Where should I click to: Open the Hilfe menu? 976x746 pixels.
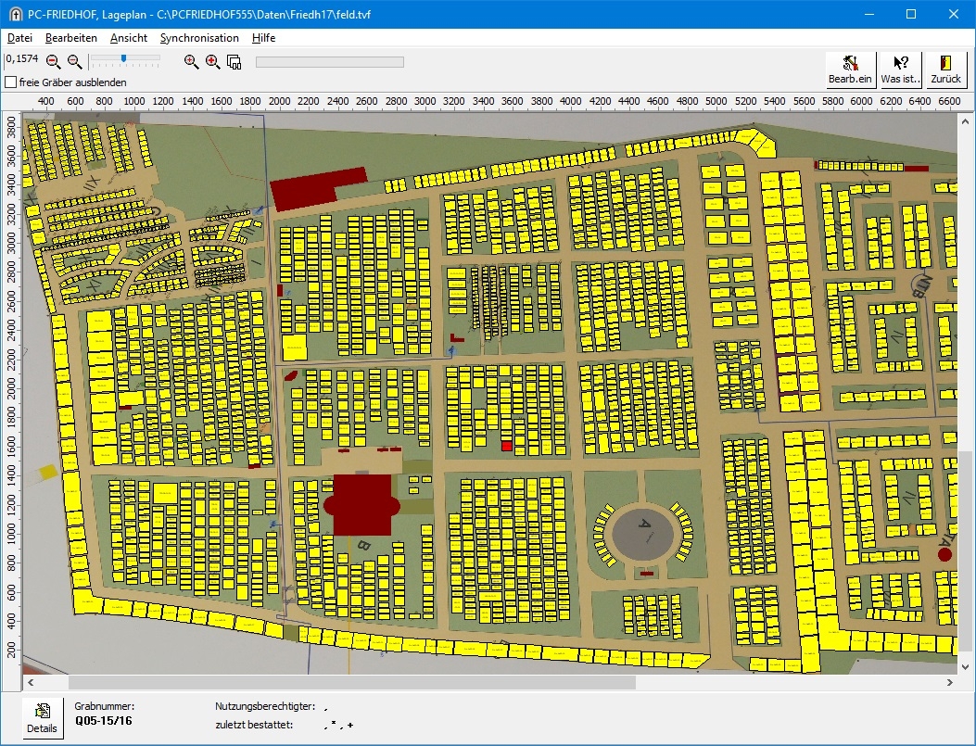pos(263,38)
